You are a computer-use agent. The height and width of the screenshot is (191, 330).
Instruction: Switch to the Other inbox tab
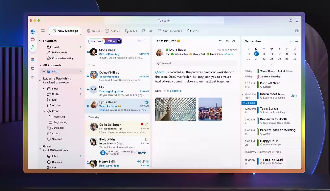pyautogui.click(x=114, y=41)
